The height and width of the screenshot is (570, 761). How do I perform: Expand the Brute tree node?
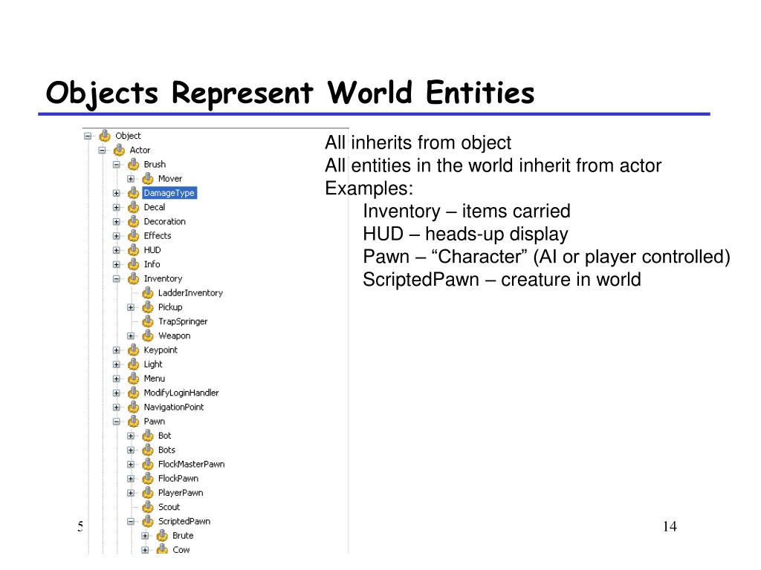coord(145,536)
